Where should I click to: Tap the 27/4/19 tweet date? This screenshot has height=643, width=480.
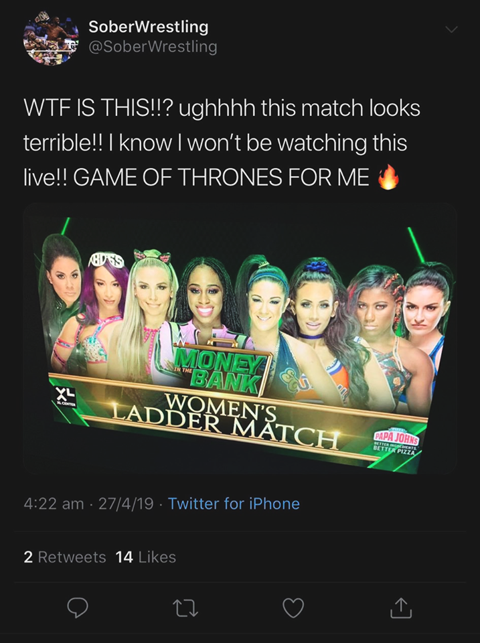click(x=127, y=504)
